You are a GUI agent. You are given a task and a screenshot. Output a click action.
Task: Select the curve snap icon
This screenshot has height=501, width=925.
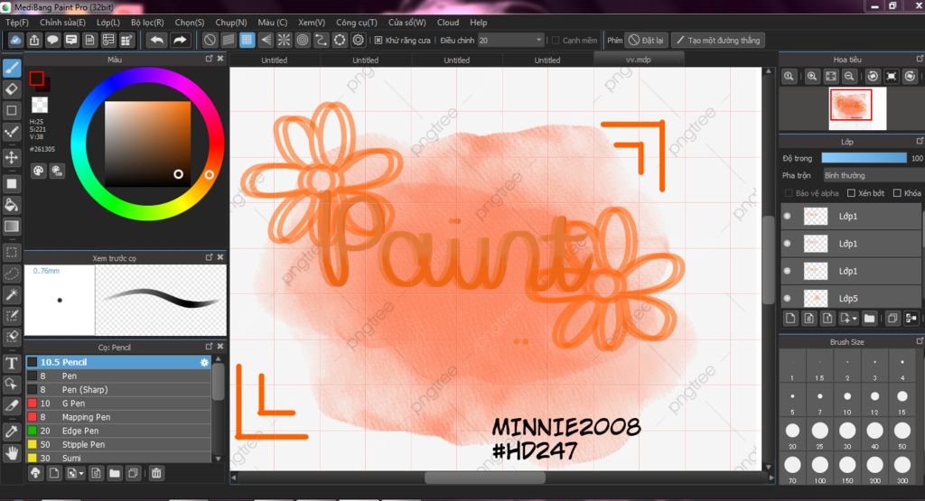pos(321,40)
